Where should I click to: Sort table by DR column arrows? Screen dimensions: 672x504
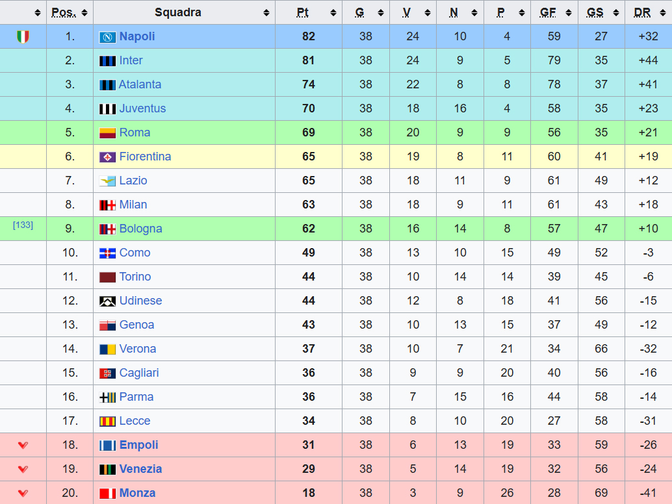coord(662,13)
